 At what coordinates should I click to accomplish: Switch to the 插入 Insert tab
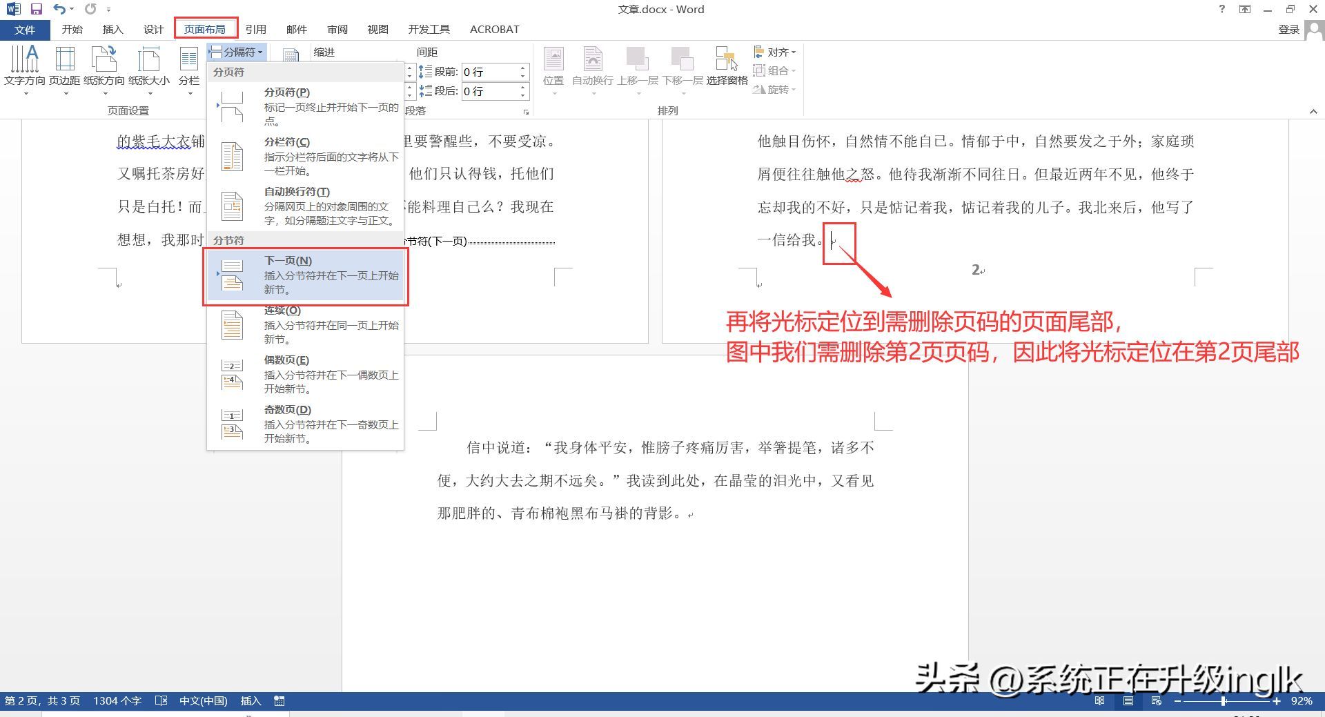pos(112,29)
